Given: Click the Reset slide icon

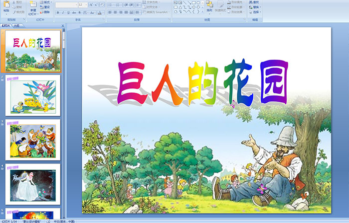Looking at the screenshot, I should 41,7.
